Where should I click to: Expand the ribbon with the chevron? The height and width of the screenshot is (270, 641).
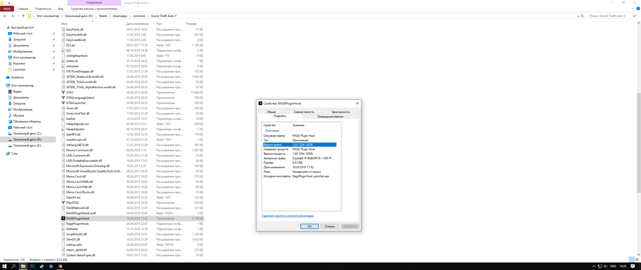coord(633,9)
